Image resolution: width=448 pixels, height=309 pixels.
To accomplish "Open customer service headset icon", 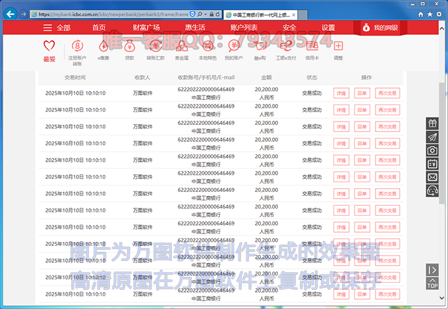I will 432,191.
